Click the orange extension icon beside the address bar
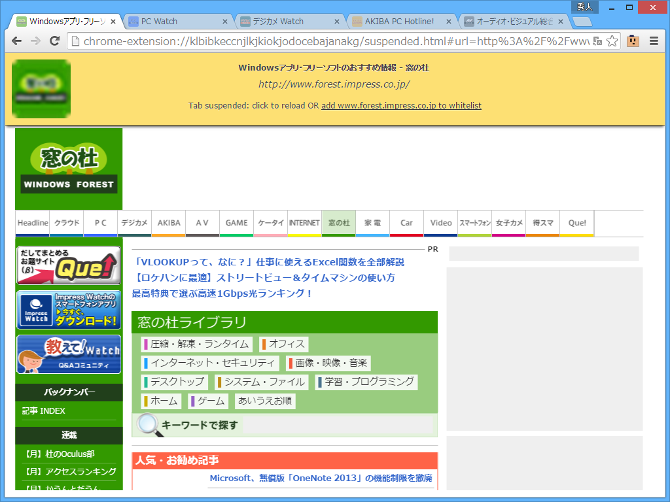The width and height of the screenshot is (670, 502). 633,40
